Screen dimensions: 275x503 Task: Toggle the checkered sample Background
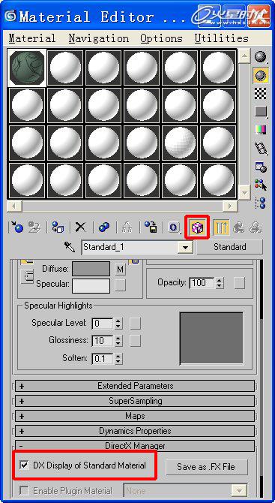pyautogui.click(x=261, y=94)
